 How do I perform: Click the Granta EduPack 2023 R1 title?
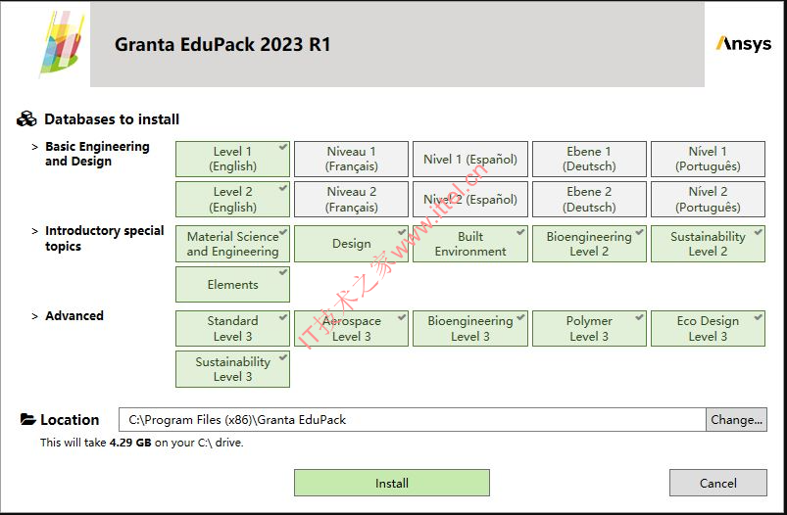pyautogui.click(x=222, y=44)
